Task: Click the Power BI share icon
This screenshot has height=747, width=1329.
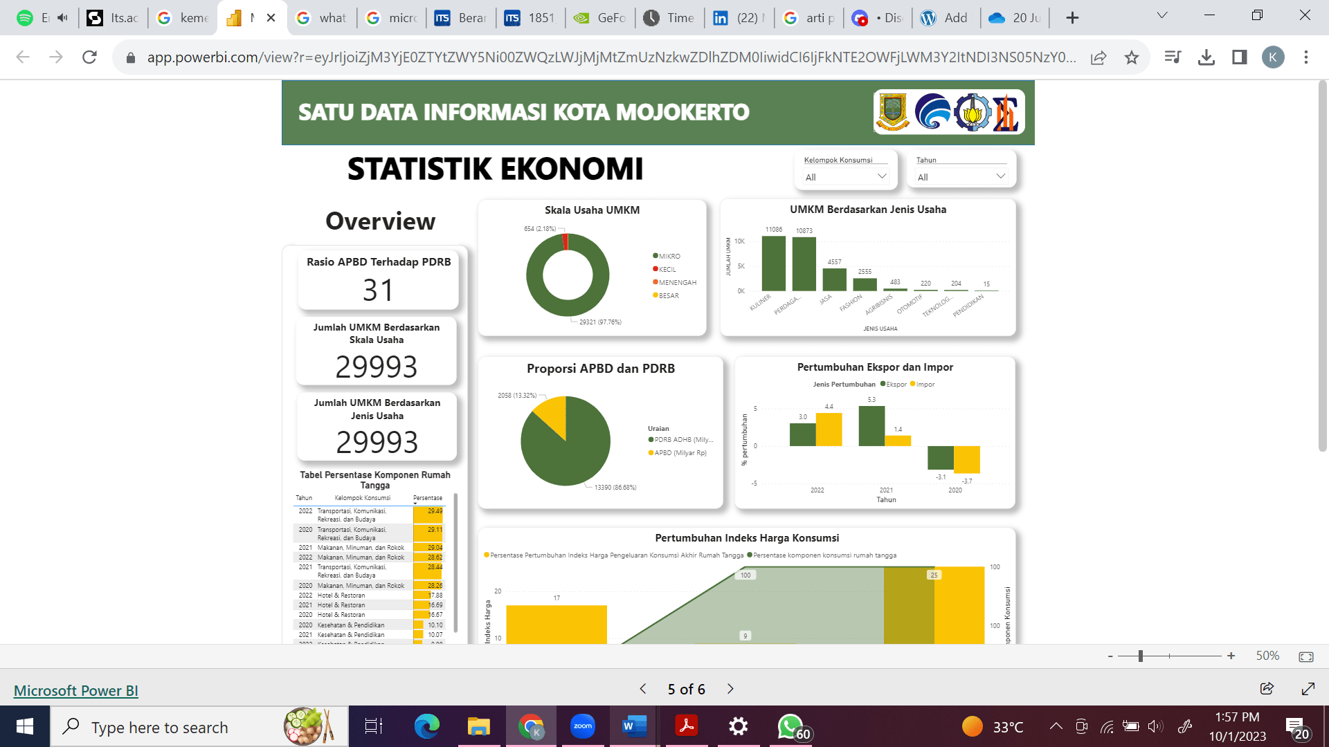Action: pos(1267,688)
